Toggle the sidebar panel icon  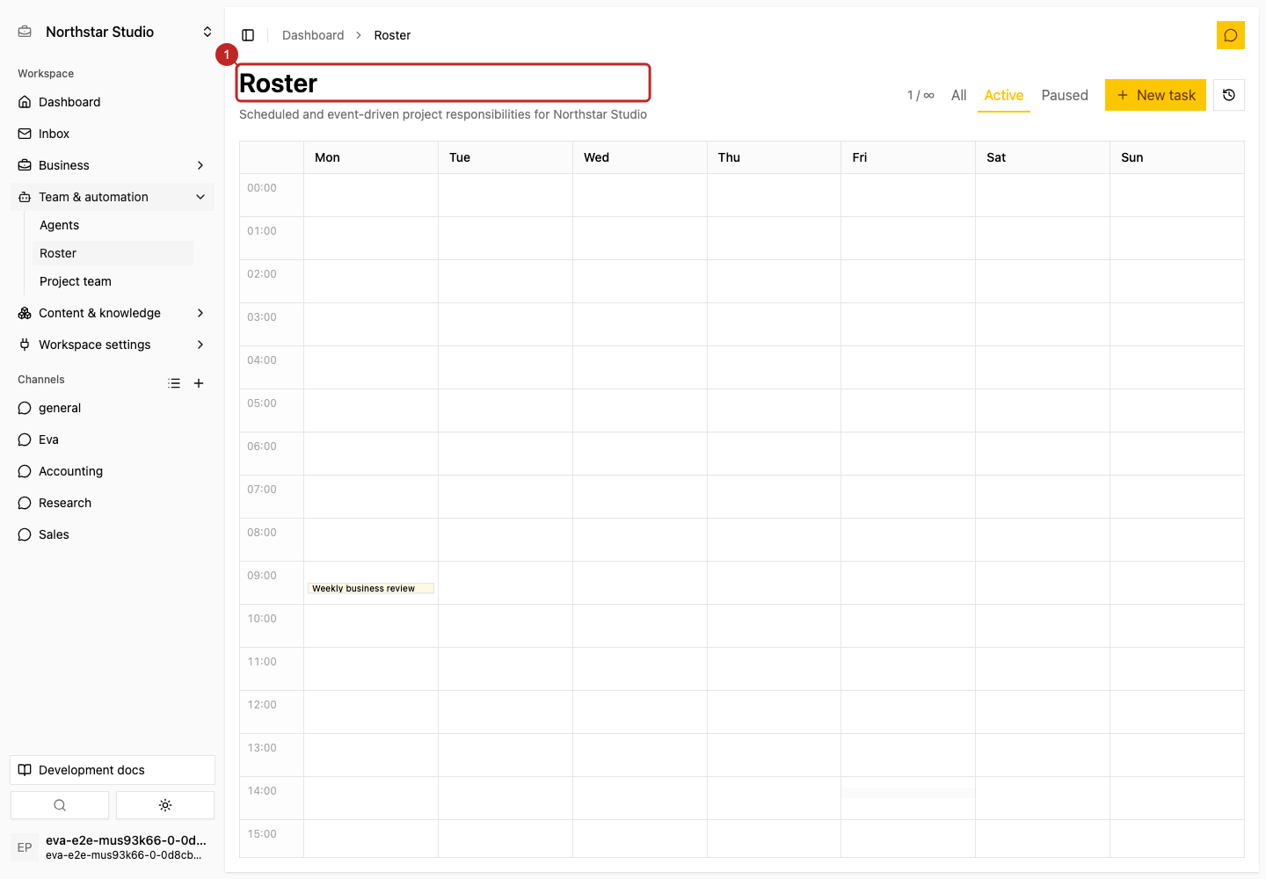click(248, 35)
